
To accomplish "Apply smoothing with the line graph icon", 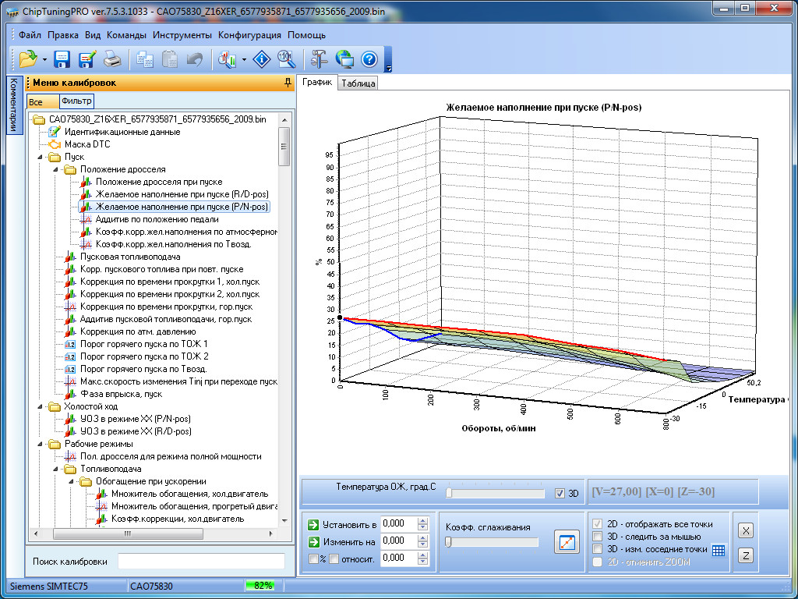I will pos(567,542).
